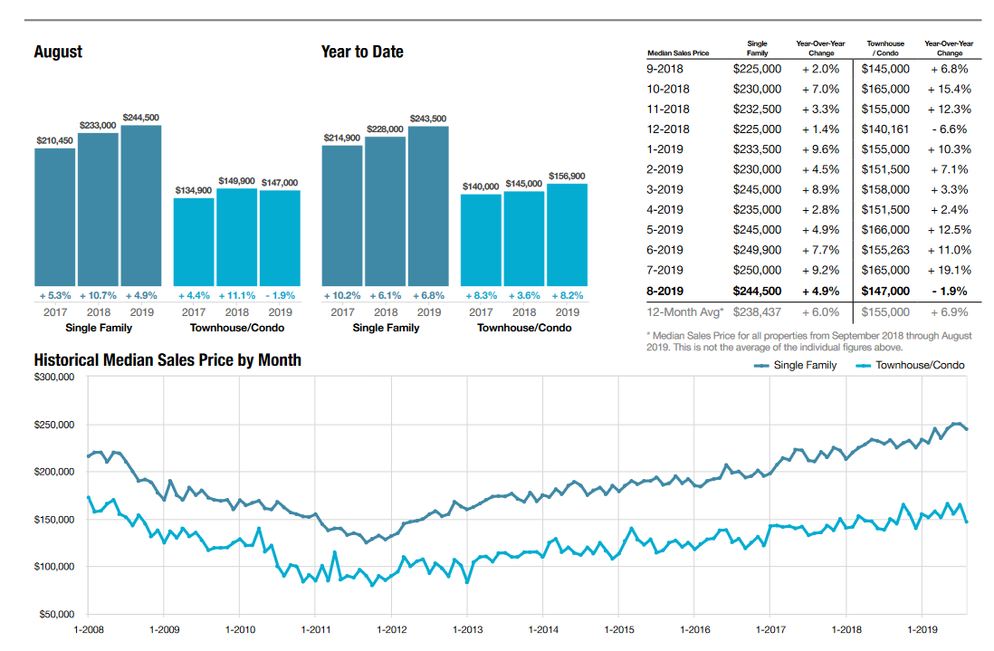The height and width of the screenshot is (651, 994).
Task: Click the Townhouse/Condo legend label in line chart
Action: click(920, 366)
